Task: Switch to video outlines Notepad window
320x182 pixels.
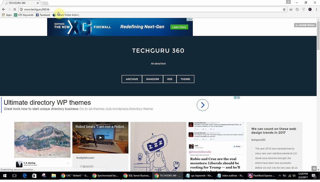Action: pyautogui.click(x=230, y=176)
